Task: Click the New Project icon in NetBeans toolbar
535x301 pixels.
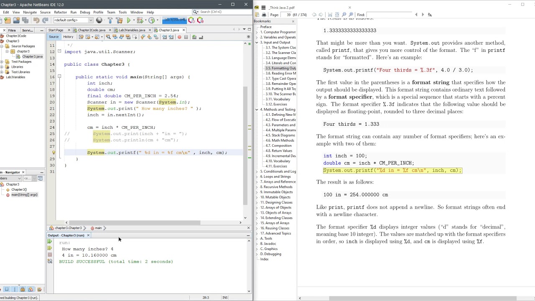Action: 7,20
